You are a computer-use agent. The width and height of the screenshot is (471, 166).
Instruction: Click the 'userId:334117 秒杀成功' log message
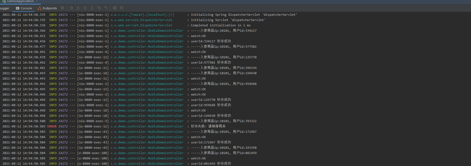click(211, 41)
